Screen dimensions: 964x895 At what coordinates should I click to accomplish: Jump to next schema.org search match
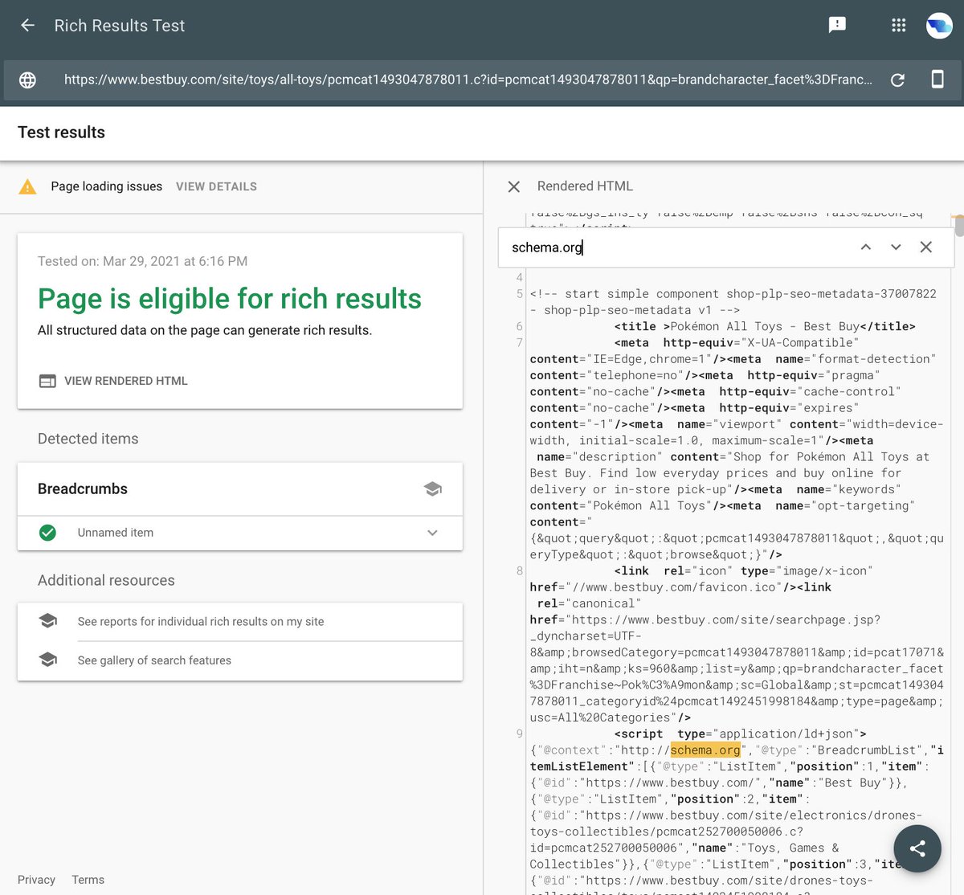point(896,247)
